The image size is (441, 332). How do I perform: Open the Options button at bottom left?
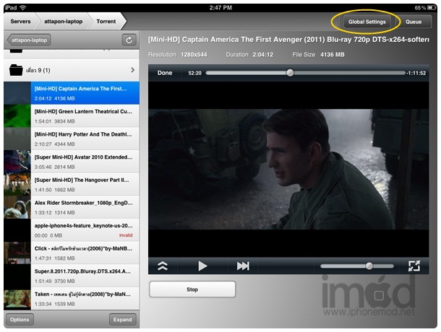point(20,320)
